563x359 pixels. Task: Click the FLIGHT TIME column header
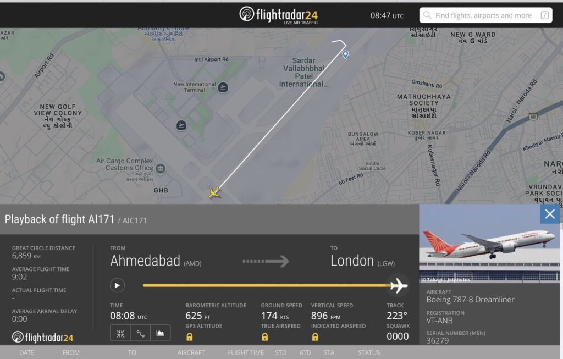coord(246,352)
